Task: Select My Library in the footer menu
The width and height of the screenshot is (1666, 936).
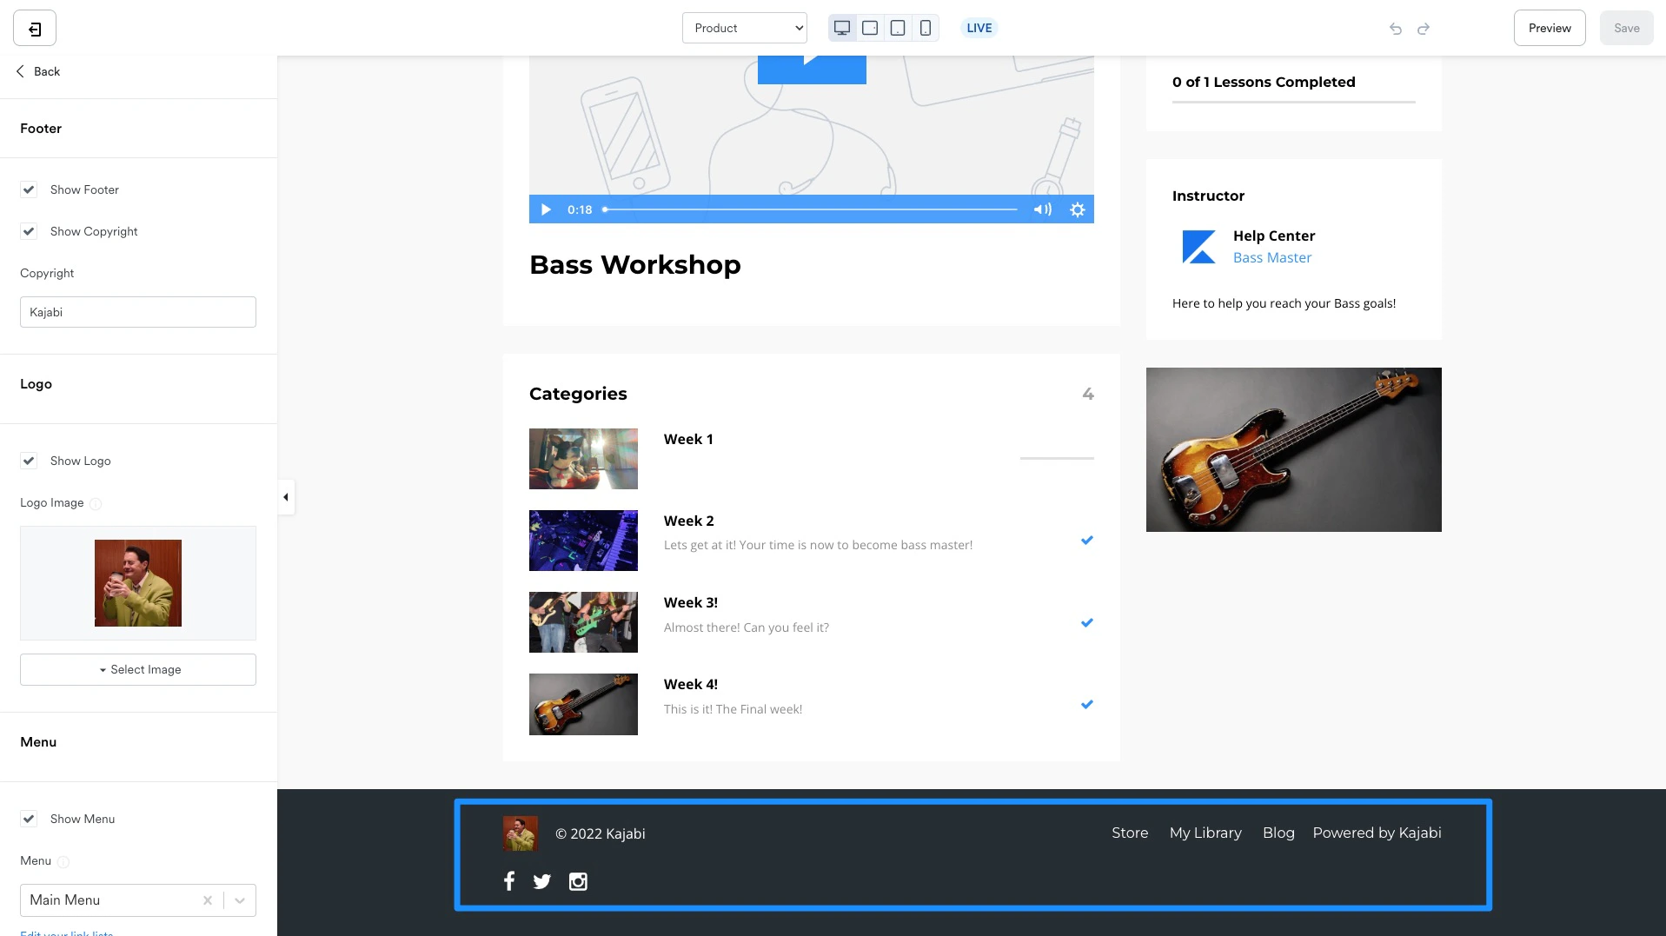Action: pyautogui.click(x=1205, y=833)
